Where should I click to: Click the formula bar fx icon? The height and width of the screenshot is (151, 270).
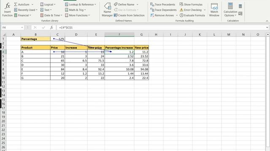(51, 28)
